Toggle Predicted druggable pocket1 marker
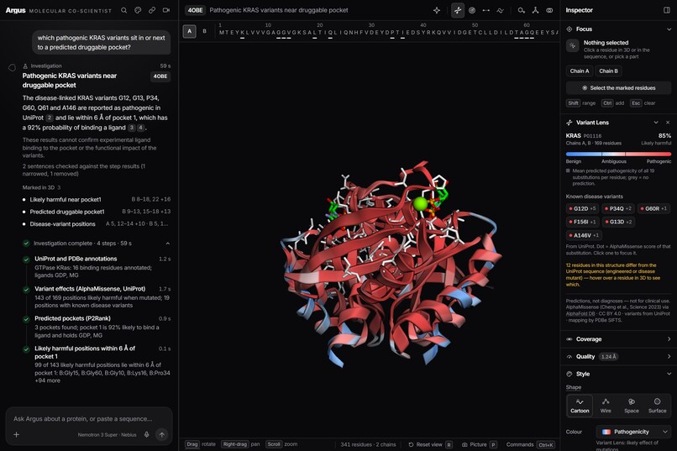This screenshot has height=451, width=677. (97, 212)
